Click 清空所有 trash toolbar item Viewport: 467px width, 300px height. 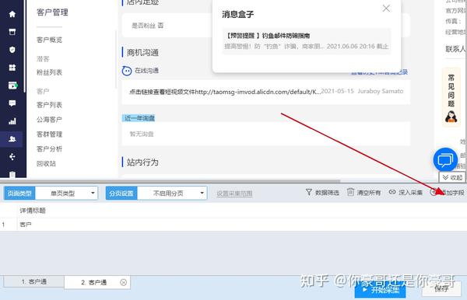pos(364,193)
